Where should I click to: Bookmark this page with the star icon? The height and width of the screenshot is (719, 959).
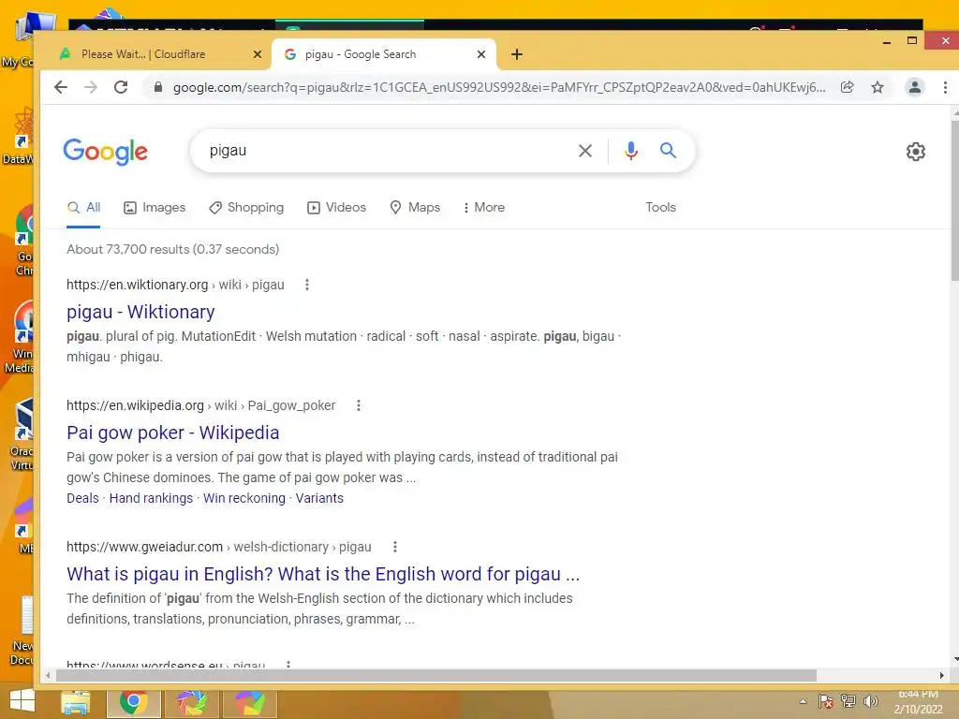point(878,87)
